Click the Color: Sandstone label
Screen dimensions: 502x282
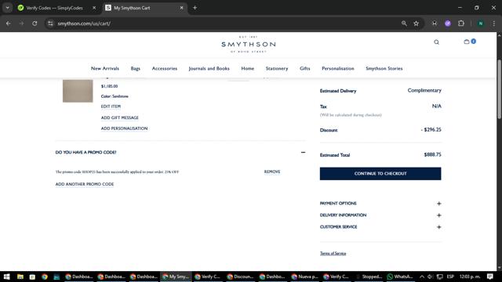tap(115, 96)
